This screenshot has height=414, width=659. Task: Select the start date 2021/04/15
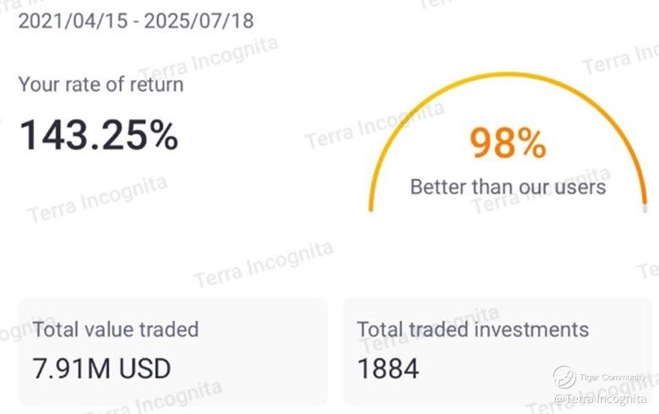[x=73, y=20]
